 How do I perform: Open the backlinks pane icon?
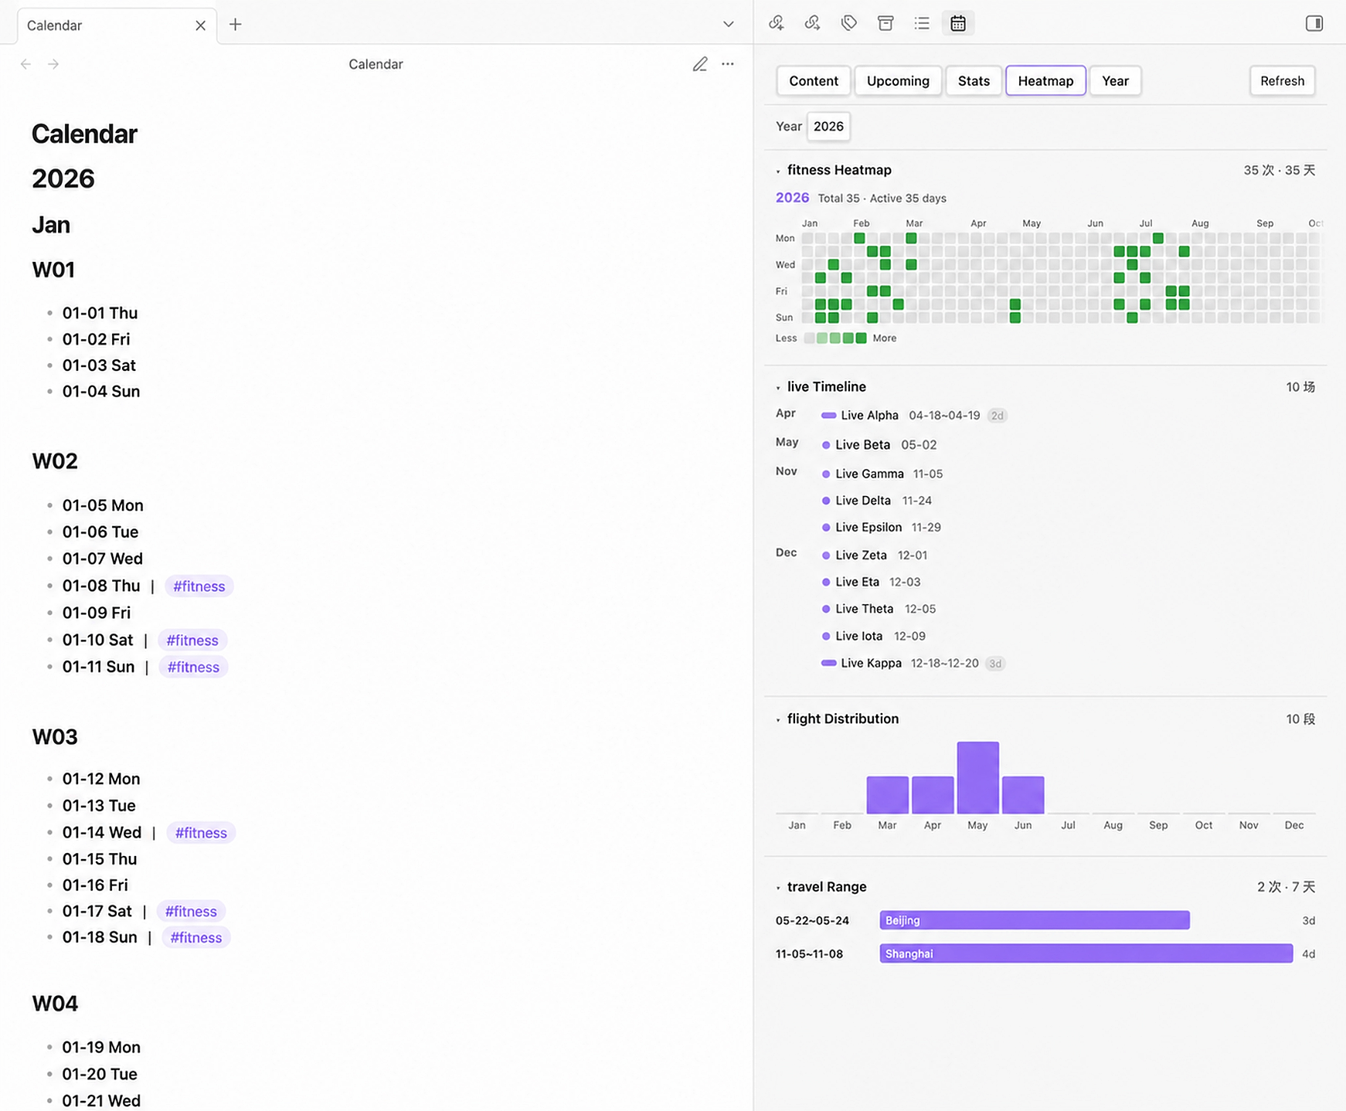777,23
